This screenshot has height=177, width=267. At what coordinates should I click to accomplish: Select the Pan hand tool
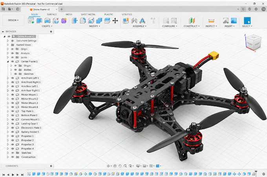pyautogui.click(x=120, y=166)
